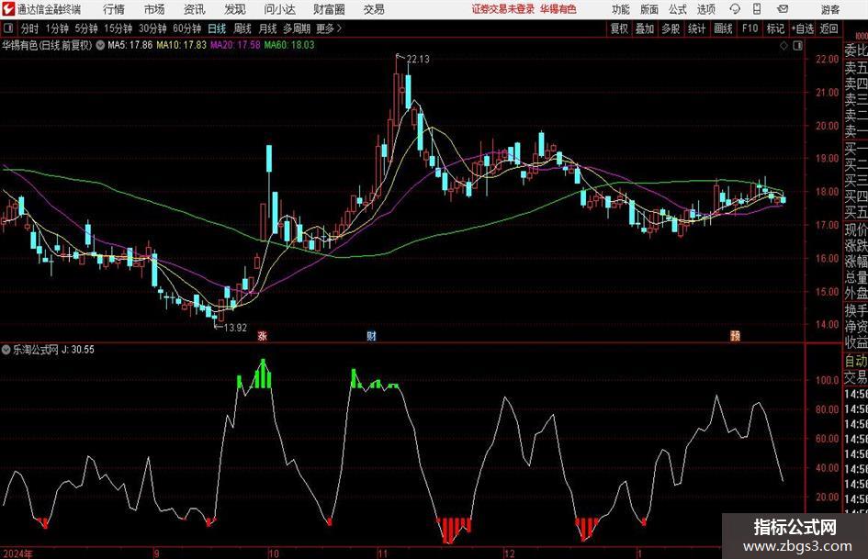Open the indicator dropdown beside 乐淘公式网

pyautogui.click(x=6, y=349)
